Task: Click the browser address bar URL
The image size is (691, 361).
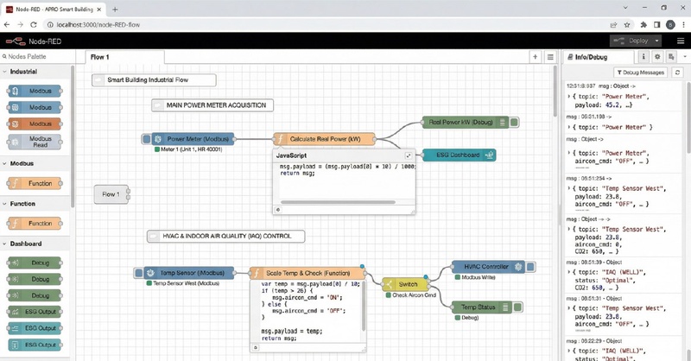Action: [x=98, y=25]
